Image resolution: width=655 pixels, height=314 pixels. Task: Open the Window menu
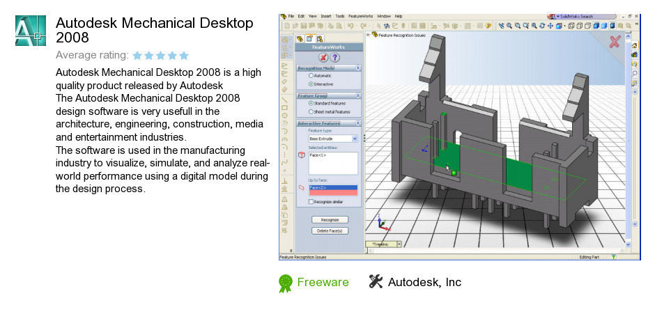point(384,16)
